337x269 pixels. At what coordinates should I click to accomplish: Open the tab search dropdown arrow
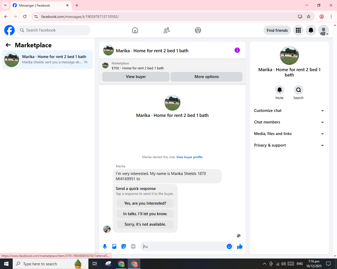(x=5, y=5)
